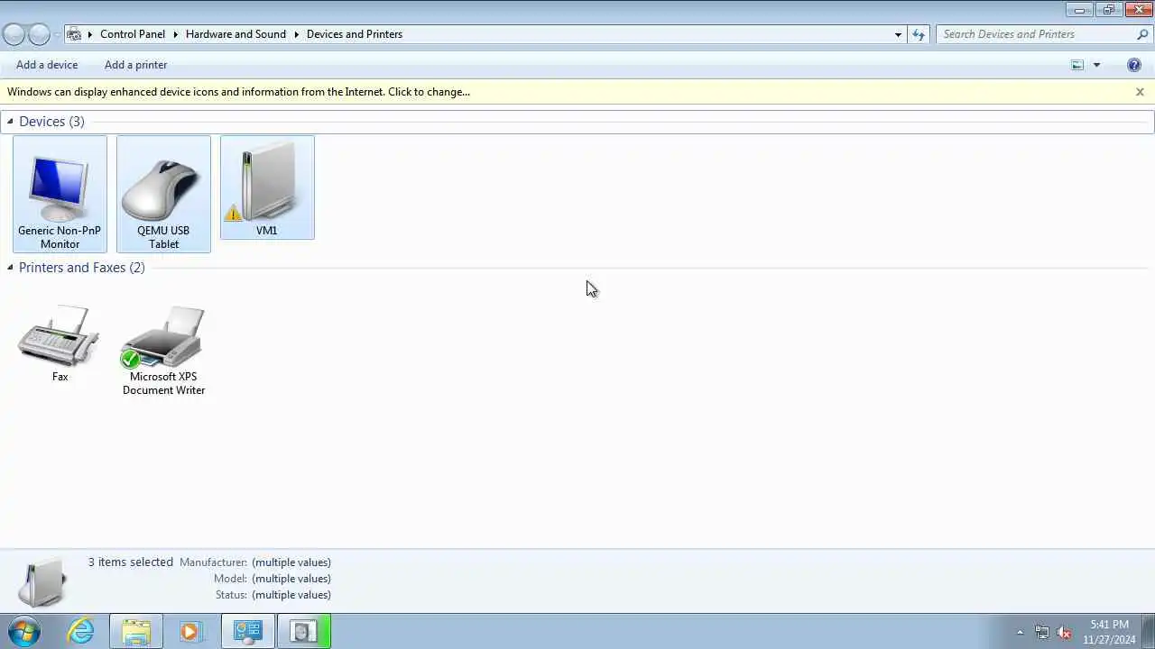Viewport: 1155px width, 649px height.
Task: Select the QEMU USB Tablet device
Action: coord(163,194)
